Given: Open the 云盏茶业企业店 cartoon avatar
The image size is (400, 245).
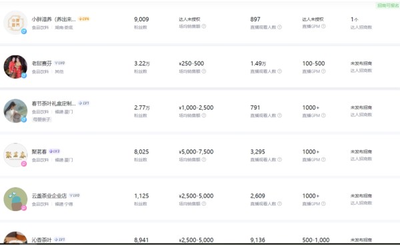Looking at the screenshot, I should pyautogui.click(x=15, y=199).
